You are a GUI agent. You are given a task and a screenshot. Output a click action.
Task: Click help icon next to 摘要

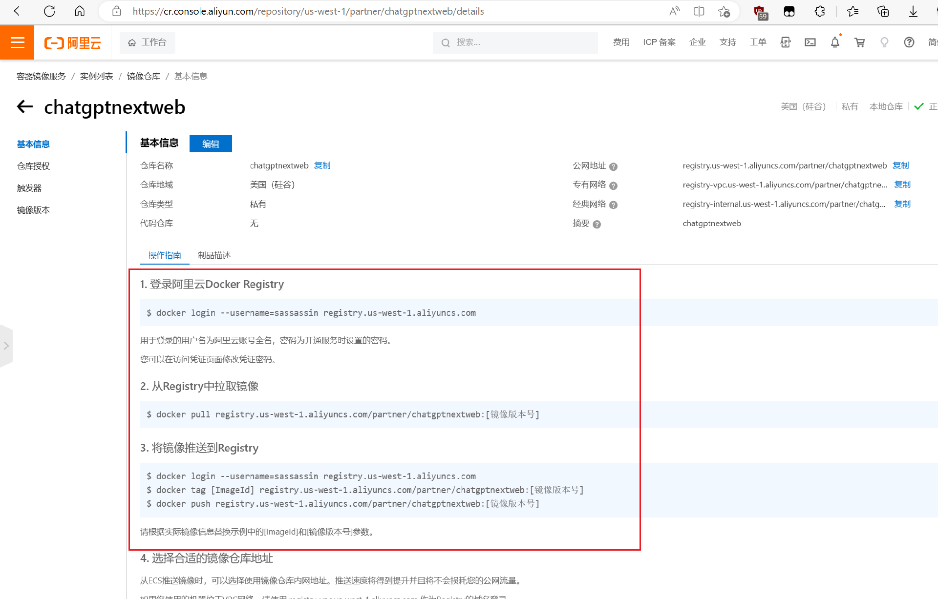597,224
